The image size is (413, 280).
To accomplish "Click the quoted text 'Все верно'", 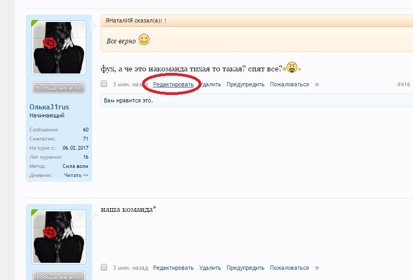I will click(121, 41).
